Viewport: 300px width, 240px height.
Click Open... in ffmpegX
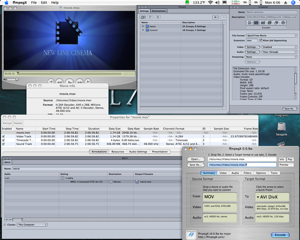(195, 159)
